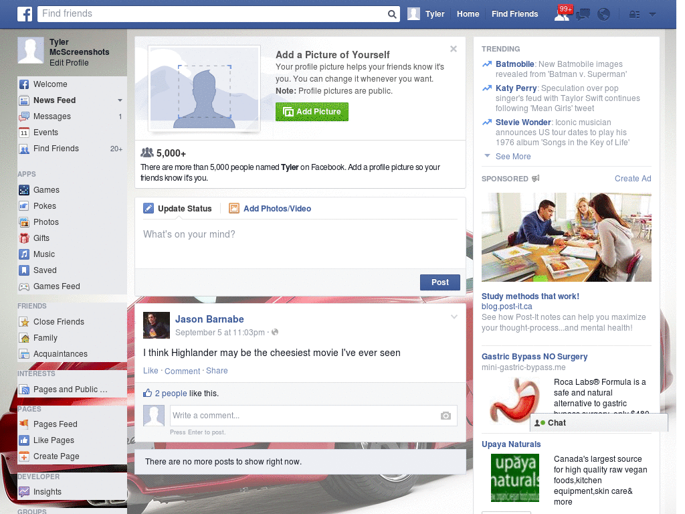685x514 pixels.
Task: Click the Welcome sidebar icon
Action: pyautogui.click(x=24, y=84)
